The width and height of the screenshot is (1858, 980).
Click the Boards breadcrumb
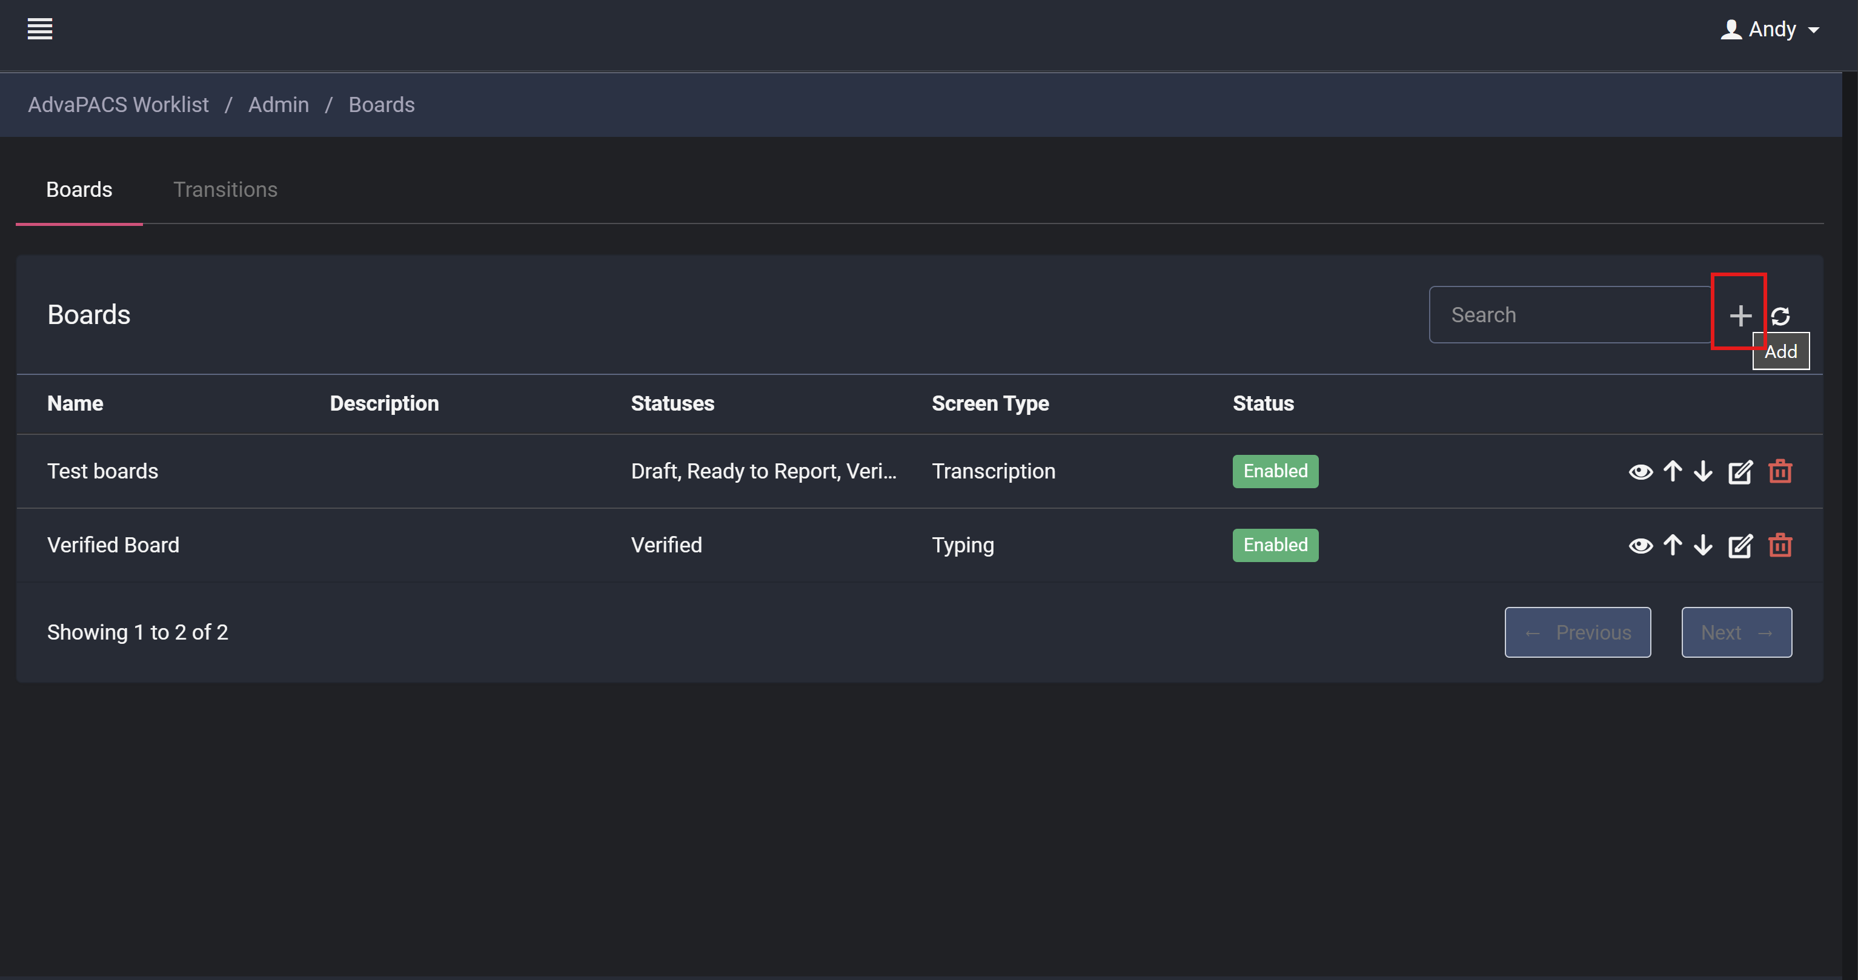[x=382, y=105]
